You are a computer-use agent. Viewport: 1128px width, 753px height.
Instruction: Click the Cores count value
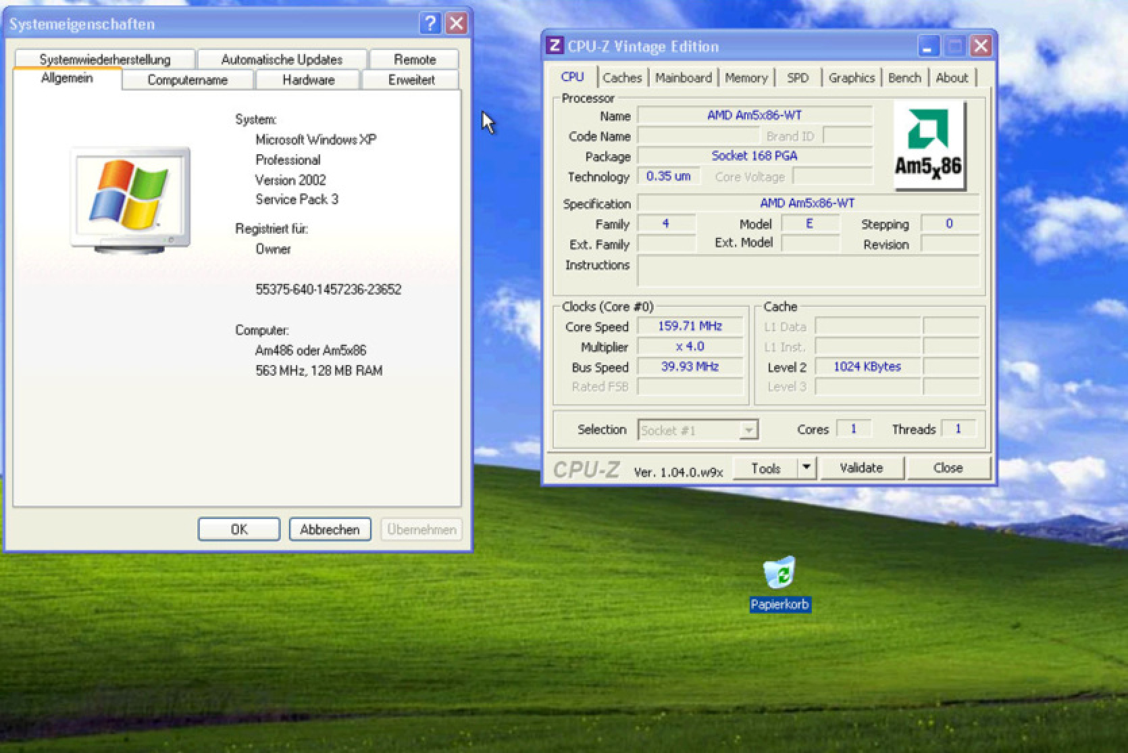(854, 429)
